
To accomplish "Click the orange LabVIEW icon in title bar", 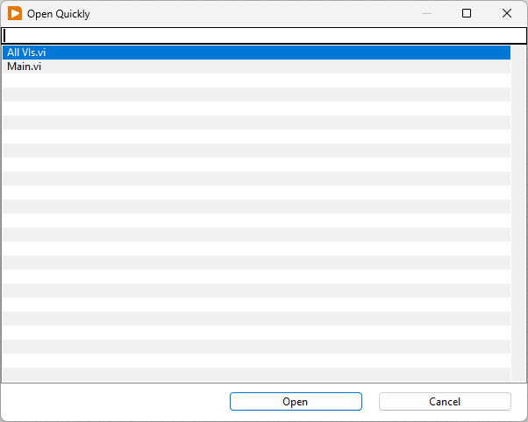I will coord(15,14).
